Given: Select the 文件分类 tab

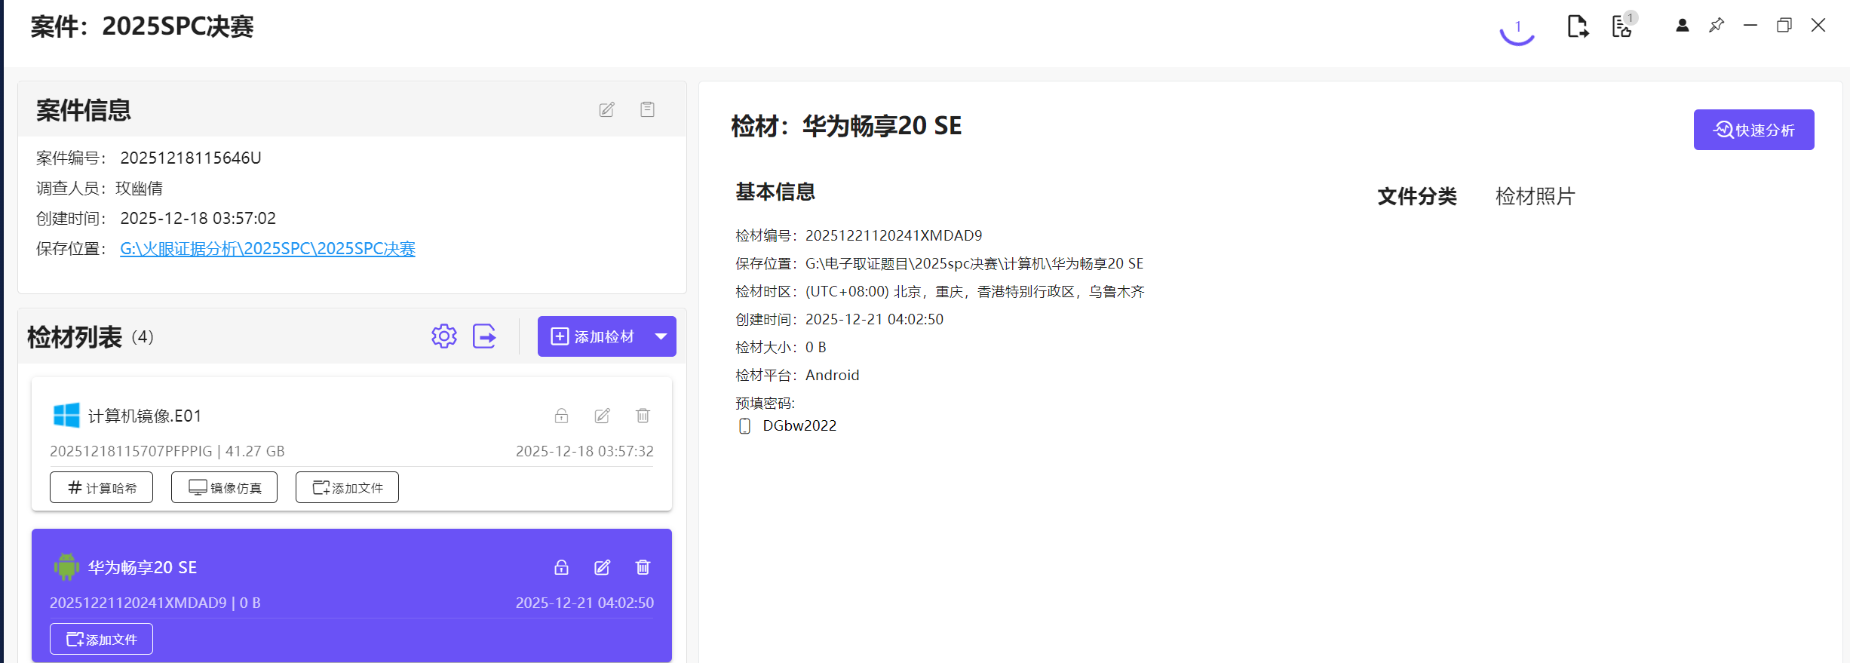Looking at the screenshot, I should (1416, 196).
